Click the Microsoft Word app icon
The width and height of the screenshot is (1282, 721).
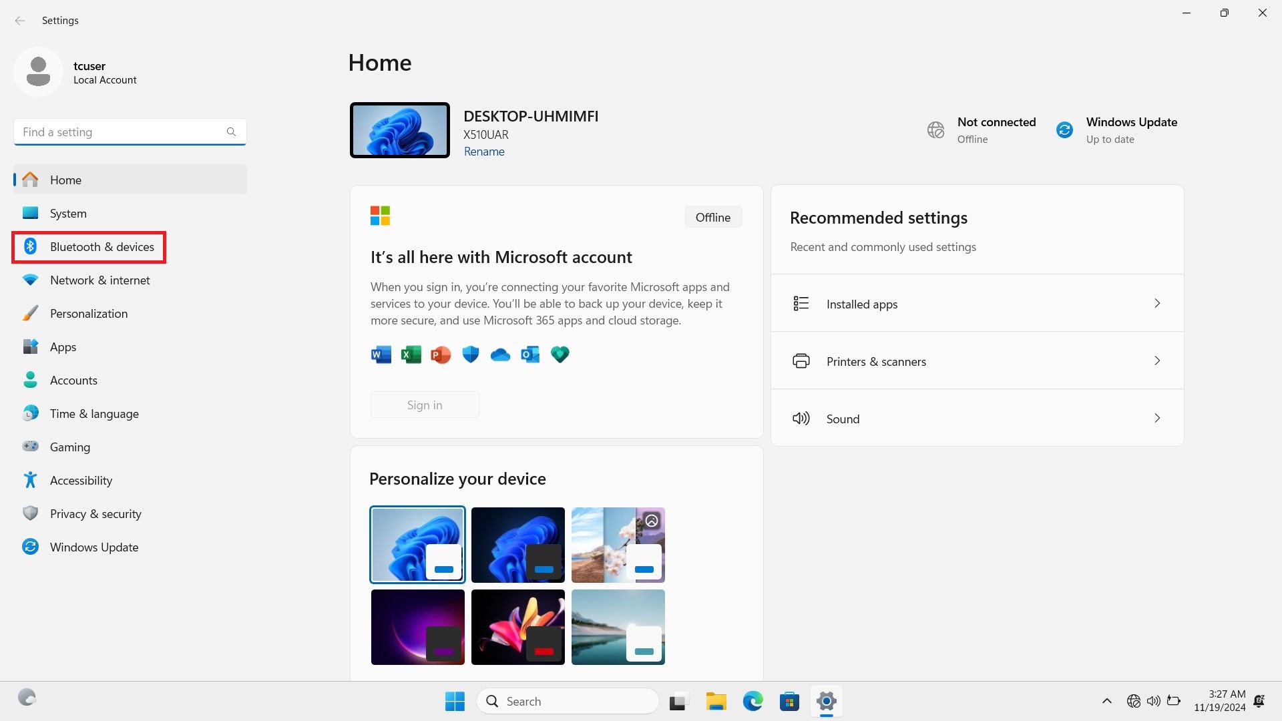point(381,354)
